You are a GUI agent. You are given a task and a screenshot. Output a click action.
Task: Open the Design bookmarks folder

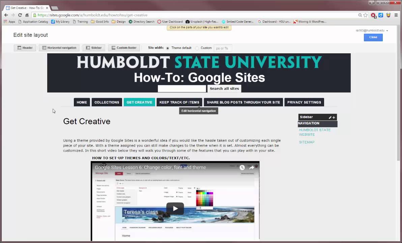pyautogui.click(x=119, y=22)
